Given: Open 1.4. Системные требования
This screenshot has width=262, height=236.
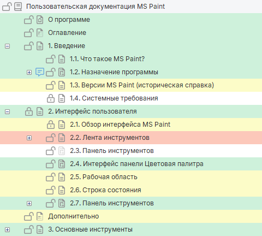Looking at the screenshot, I should 114,98.
